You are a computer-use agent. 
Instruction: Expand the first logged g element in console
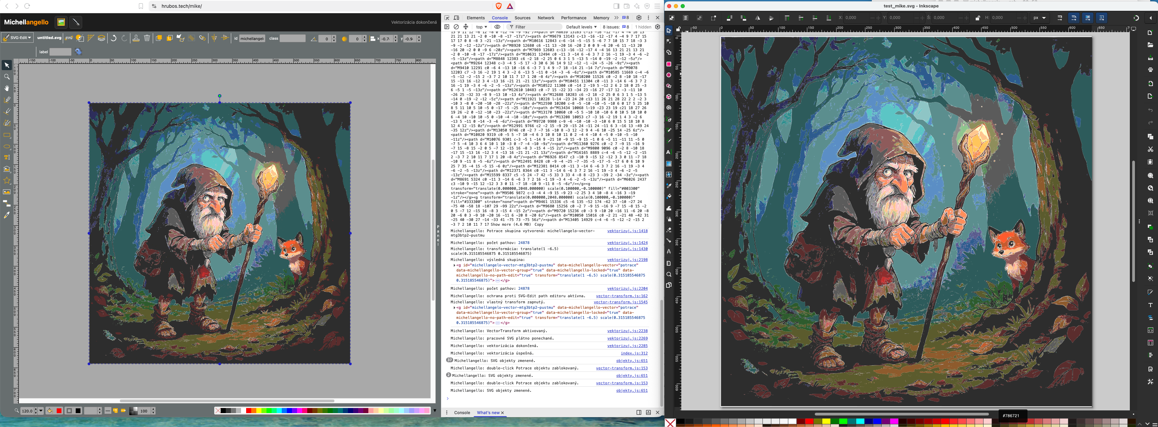[x=454, y=265]
